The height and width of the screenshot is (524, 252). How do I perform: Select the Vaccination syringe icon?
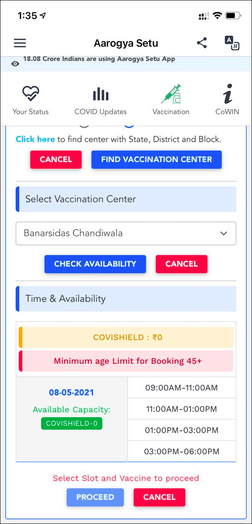pos(171,94)
